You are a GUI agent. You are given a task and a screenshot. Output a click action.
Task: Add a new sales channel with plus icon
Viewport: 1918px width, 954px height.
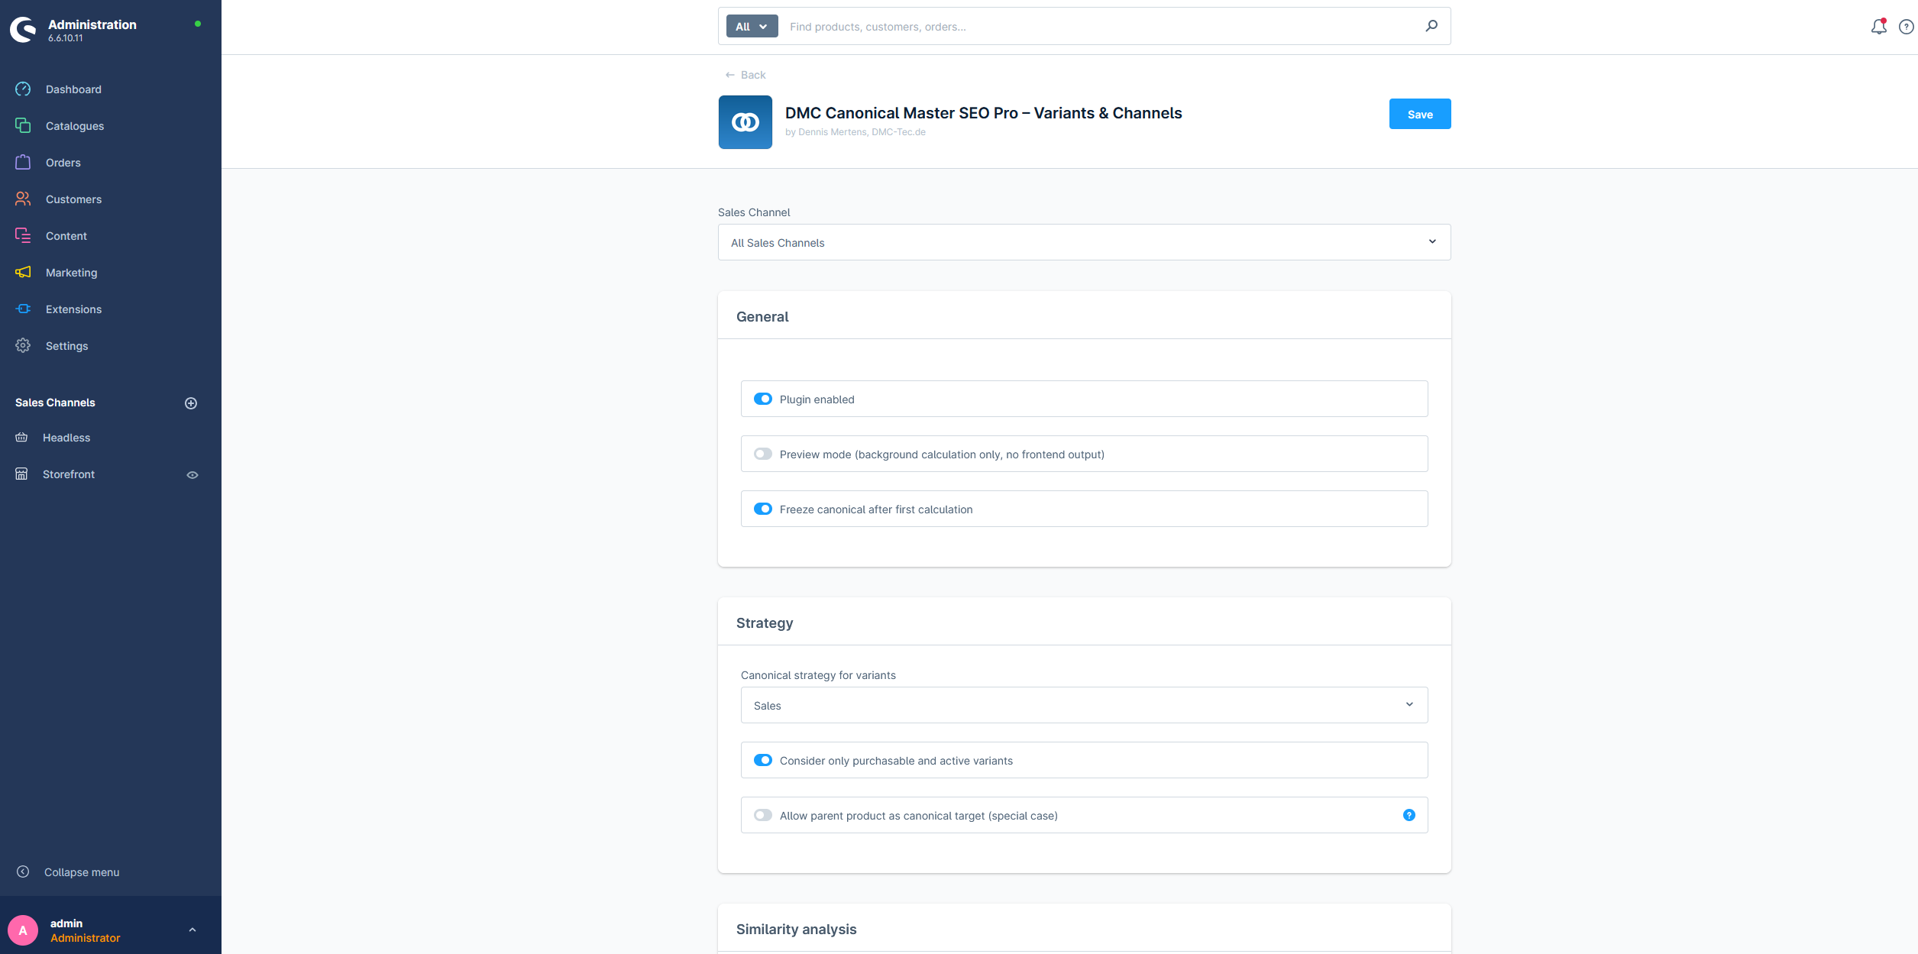tap(191, 403)
